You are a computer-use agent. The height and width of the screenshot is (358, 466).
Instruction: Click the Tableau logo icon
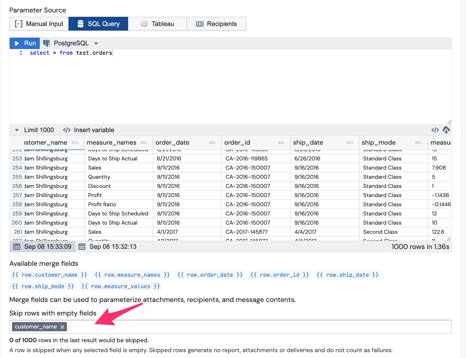pyautogui.click(x=144, y=24)
